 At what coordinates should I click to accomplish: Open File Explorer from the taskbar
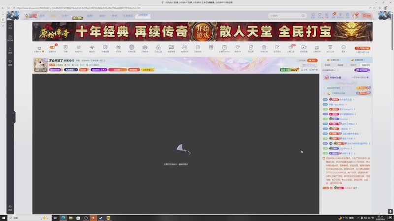[70, 218]
